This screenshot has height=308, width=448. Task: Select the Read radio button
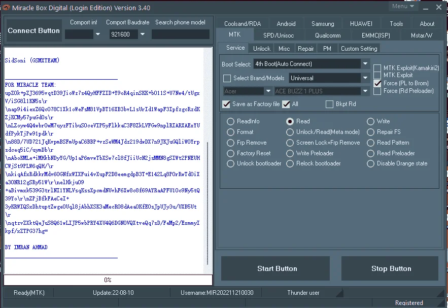[x=290, y=121]
